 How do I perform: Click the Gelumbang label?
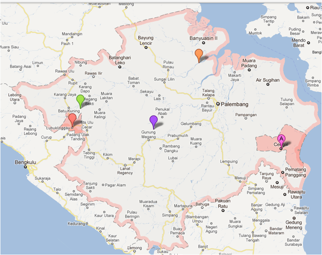(x=191, y=124)
